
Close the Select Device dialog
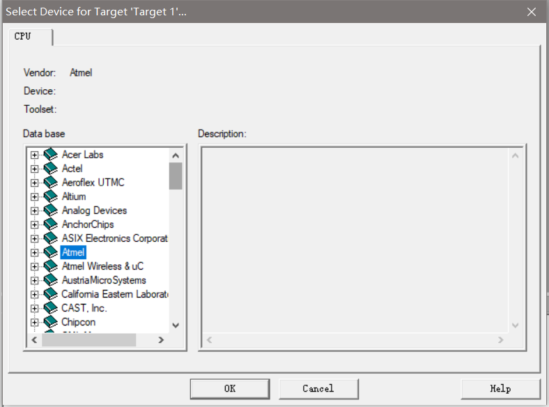(532, 12)
